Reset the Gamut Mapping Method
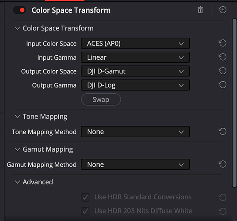 pos(223,164)
